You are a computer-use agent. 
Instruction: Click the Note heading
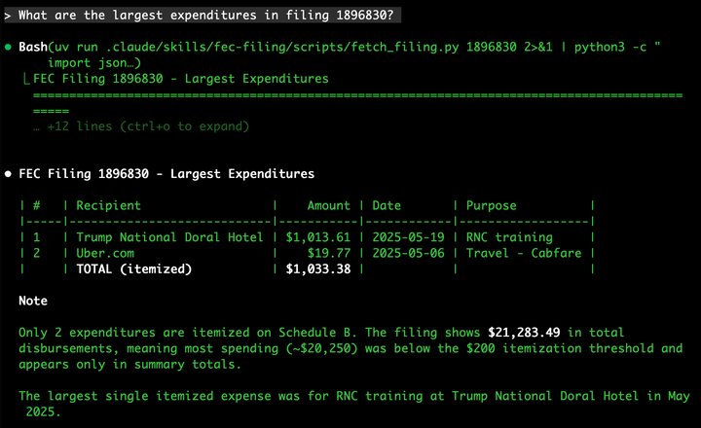(33, 302)
